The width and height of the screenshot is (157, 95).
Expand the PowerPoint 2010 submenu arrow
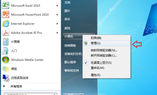(x=57, y=15)
